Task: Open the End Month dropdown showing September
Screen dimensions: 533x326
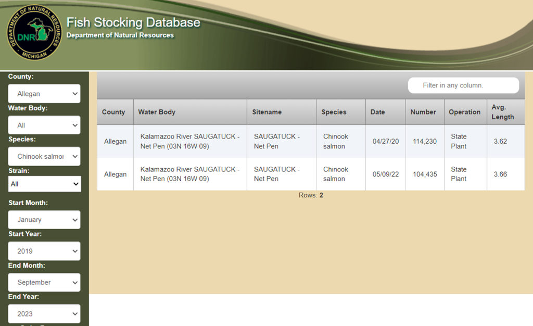Action: [44, 282]
